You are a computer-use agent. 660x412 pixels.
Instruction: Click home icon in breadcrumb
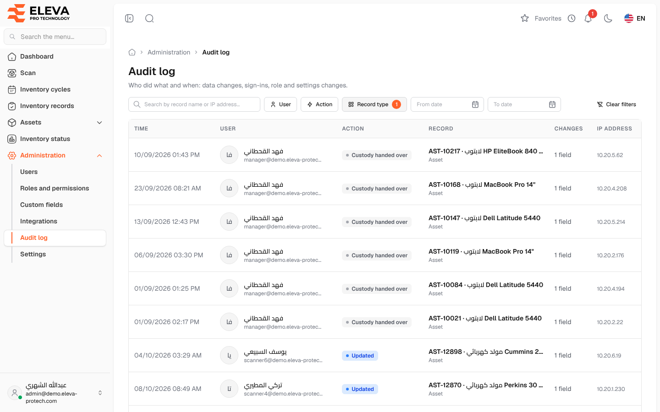pyautogui.click(x=132, y=52)
